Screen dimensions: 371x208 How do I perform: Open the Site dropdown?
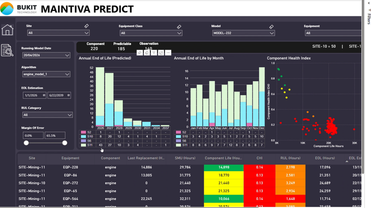coord(58,33)
